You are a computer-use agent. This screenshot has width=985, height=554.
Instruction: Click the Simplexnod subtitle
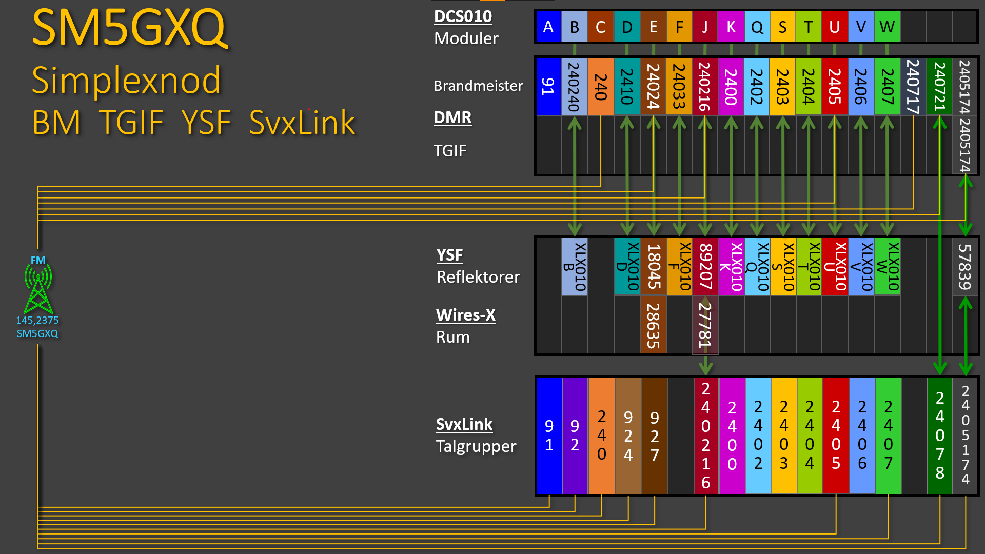click(126, 81)
